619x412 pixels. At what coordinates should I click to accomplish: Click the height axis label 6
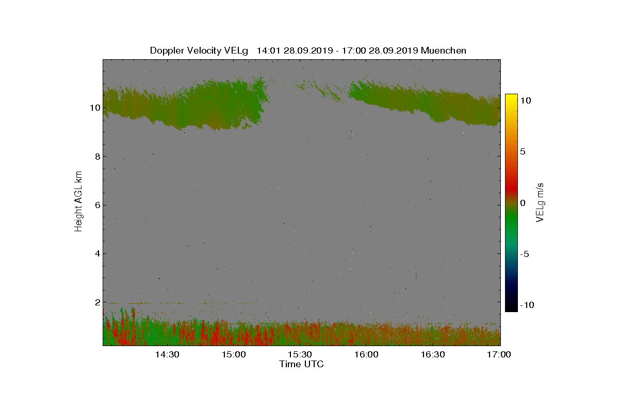pos(96,205)
